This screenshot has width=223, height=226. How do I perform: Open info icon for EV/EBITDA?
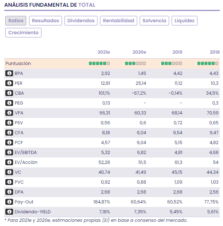(x=9, y=153)
